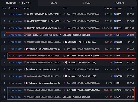
Task: Click value 38.865B in PEPE row
Action: [x=108, y=90]
